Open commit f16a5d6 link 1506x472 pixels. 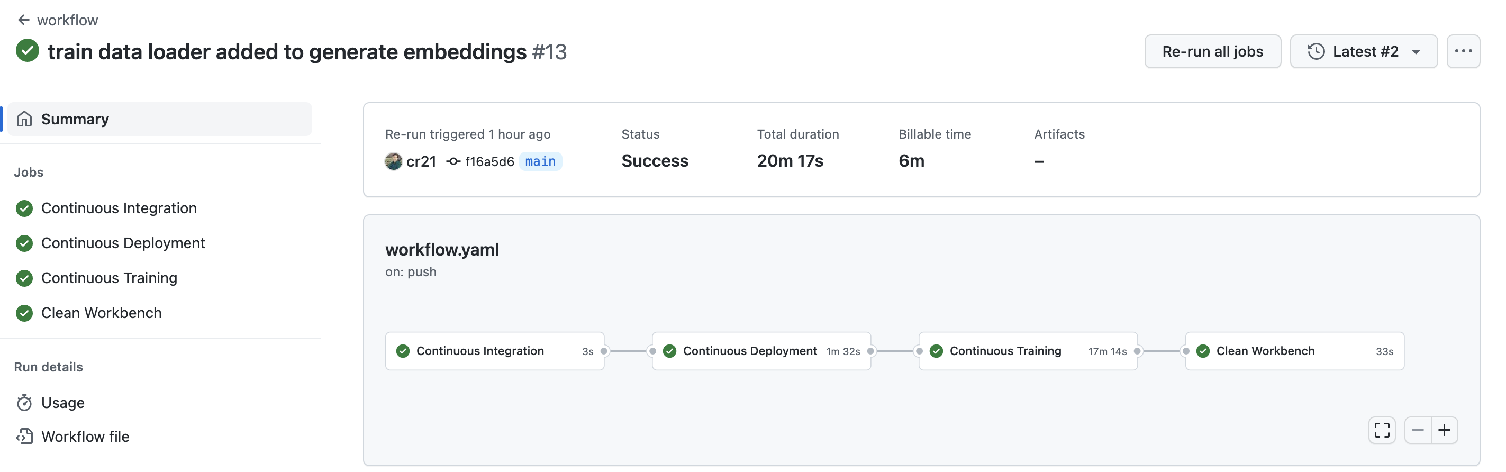pyautogui.click(x=489, y=161)
